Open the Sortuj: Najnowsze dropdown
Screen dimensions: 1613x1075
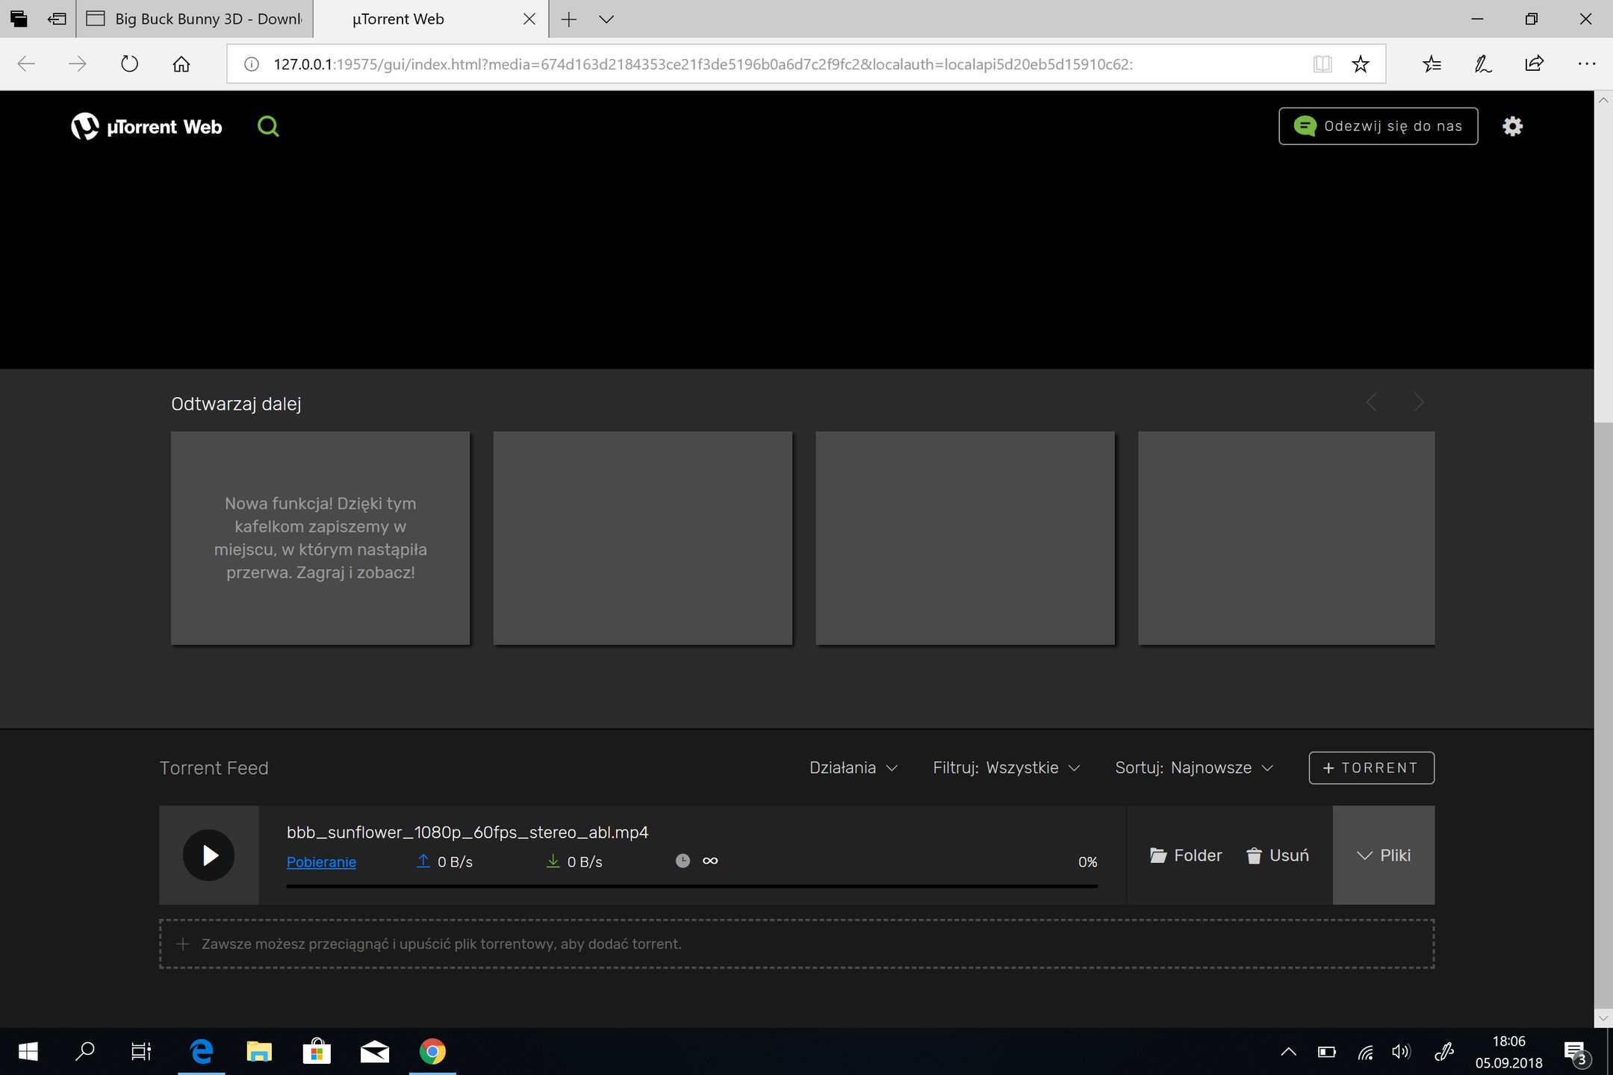coord(1193,768)
